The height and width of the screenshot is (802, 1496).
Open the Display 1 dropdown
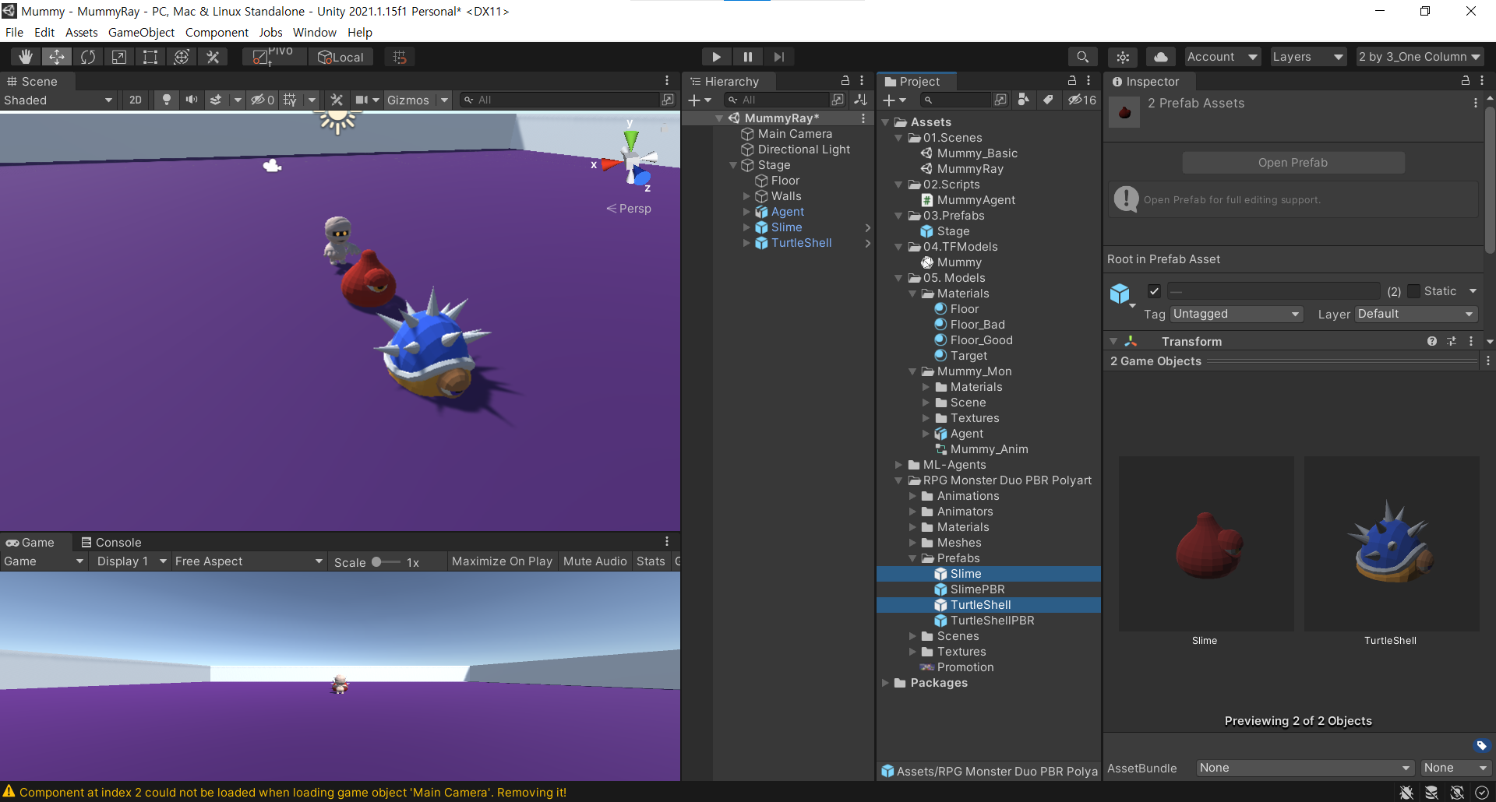tap(132, 561)
